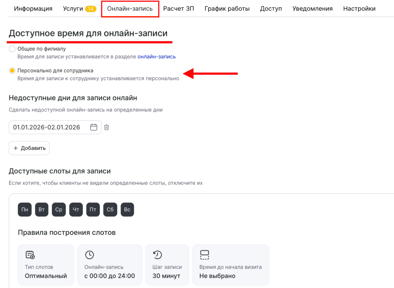Toggle the Пн weekday button
The width and height of the screenshot is (394, 288).
[25, 210]
